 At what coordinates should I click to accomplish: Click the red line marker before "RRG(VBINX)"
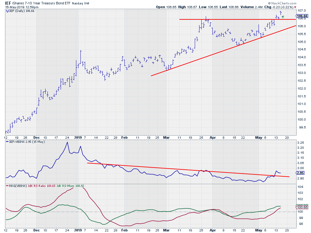point(7,186)
